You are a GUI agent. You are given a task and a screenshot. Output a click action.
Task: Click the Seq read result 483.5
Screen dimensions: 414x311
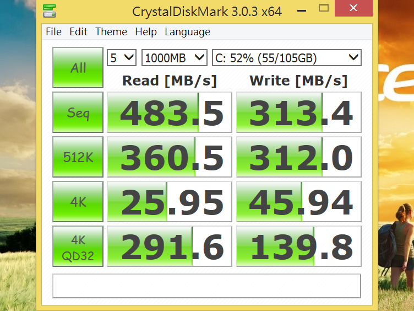(170, 112)
